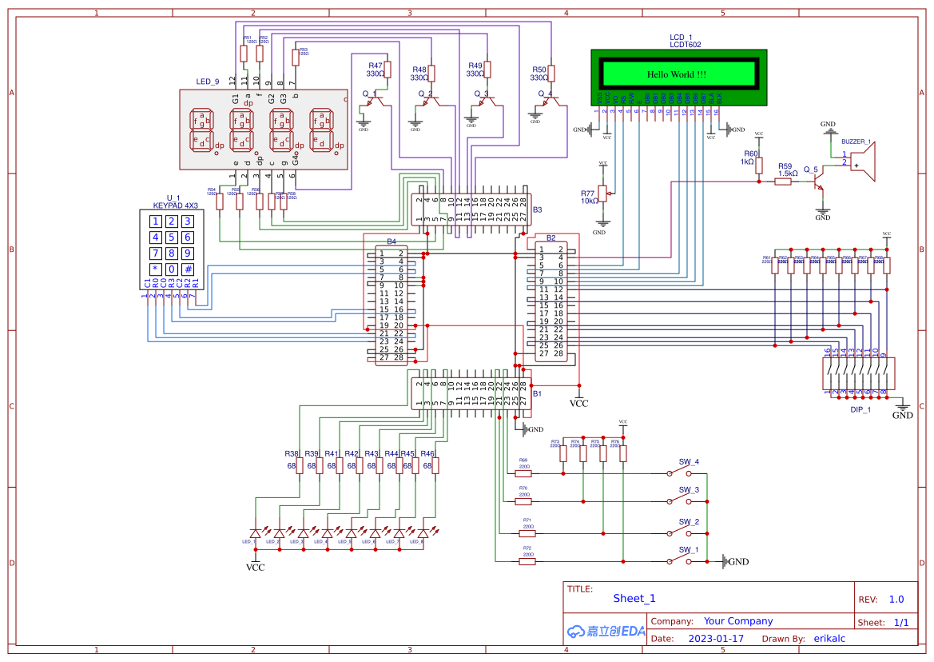The image size is (934, 662).
Task: Select resistor R77 10kΩ
Action: click(x=602, y=194)
